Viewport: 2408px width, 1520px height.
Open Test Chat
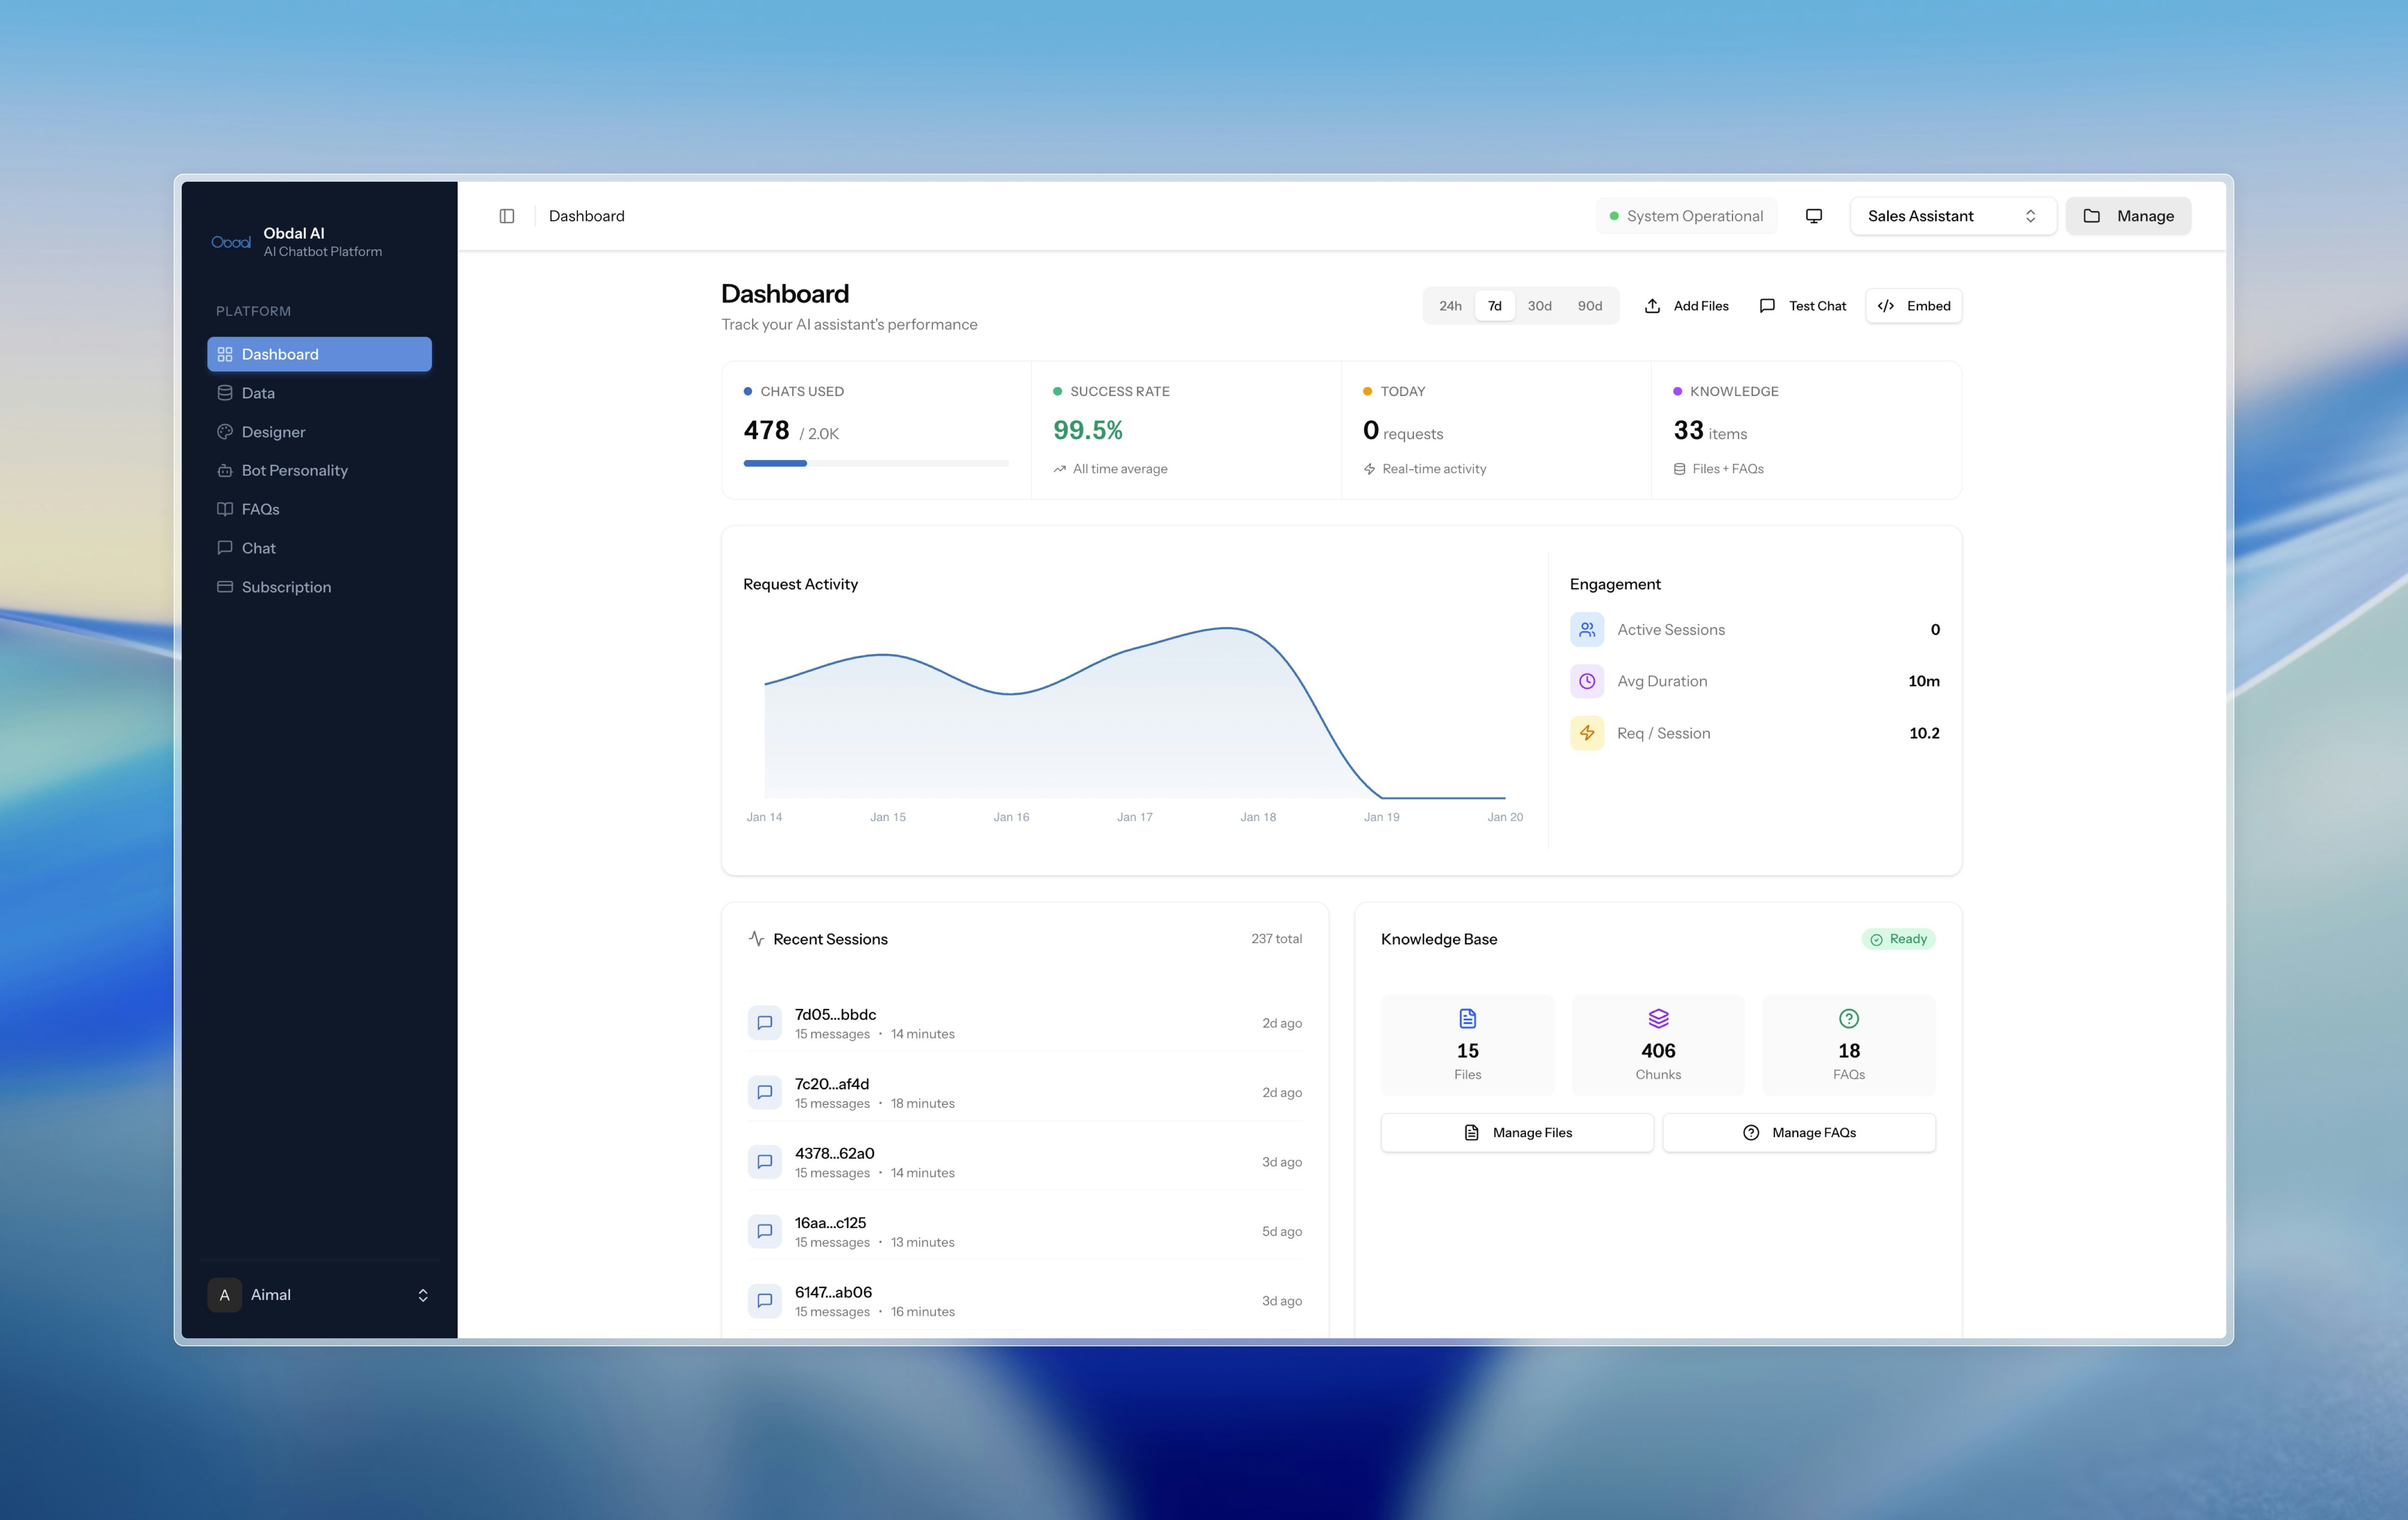coord(1802,306)
